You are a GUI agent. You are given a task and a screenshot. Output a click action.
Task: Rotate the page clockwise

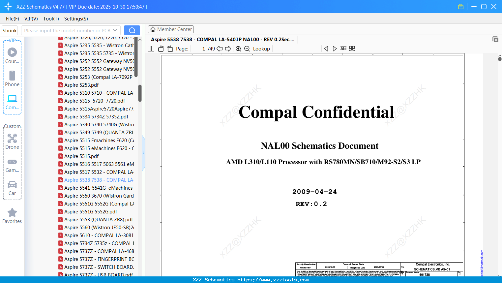point(170,49)
